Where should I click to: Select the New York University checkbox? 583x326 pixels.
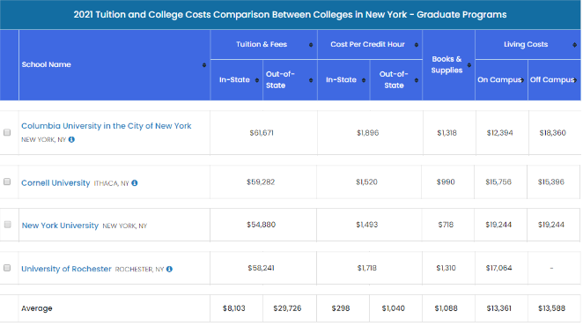click(7, 225)
